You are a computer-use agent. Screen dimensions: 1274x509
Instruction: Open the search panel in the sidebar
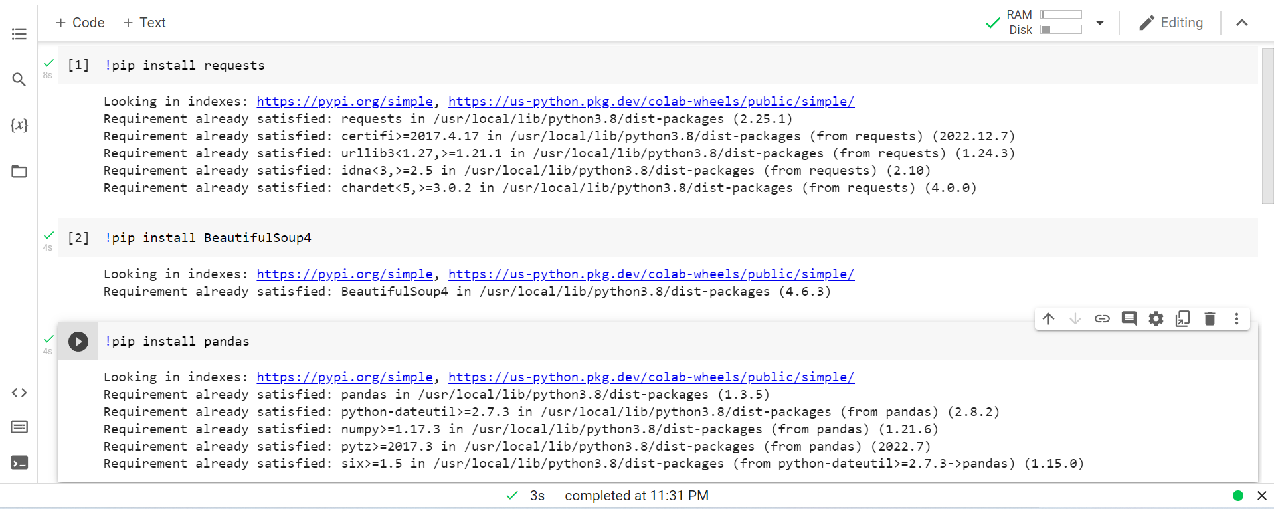pos(19,79)
